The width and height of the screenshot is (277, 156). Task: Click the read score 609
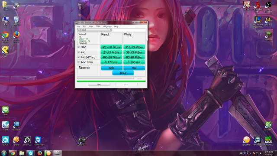pos(112,68)
